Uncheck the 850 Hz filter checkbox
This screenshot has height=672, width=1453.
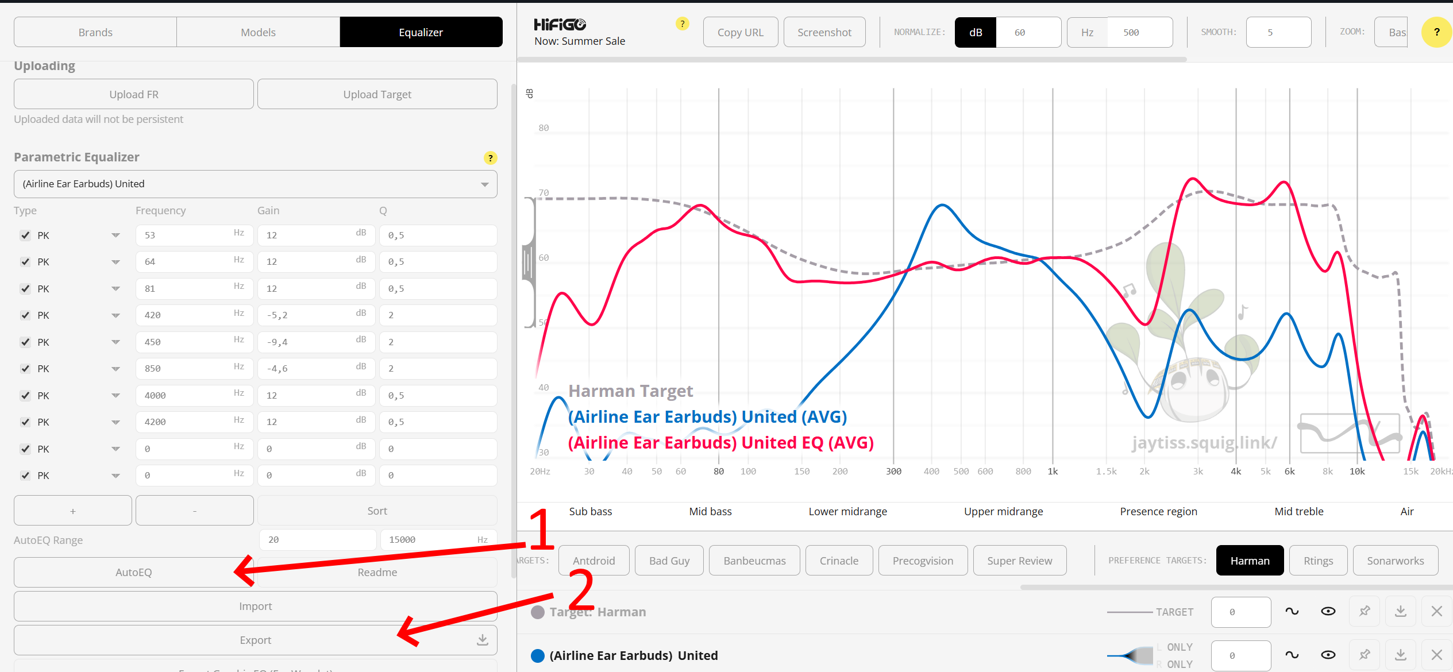click(x=25, y=369)
